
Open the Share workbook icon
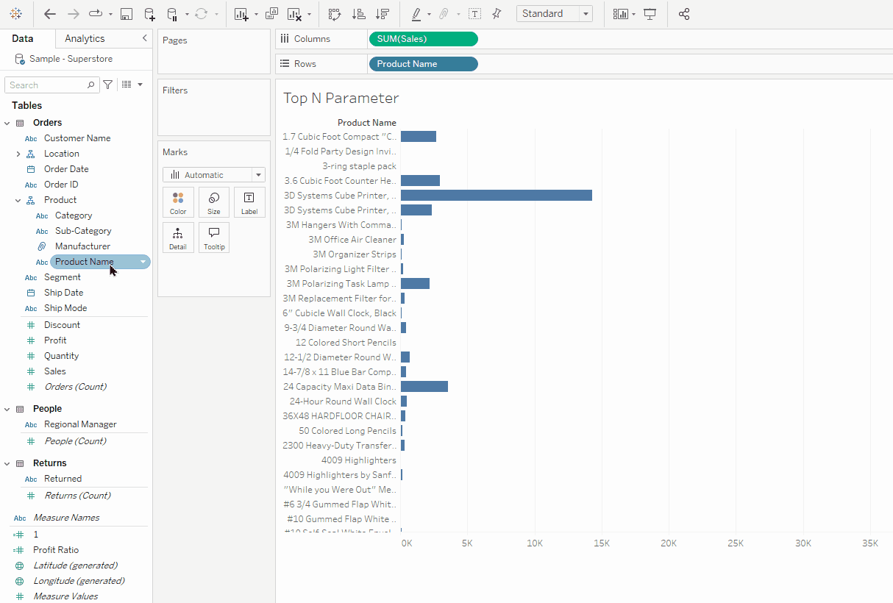(x=684, y=14)
